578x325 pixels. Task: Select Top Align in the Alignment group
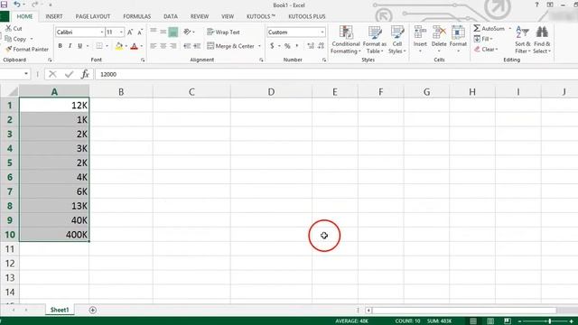click(154, 32)
